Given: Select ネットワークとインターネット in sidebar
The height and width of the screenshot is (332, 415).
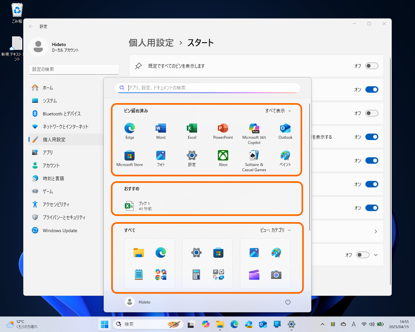Looking at the screenshot, I should (x=66, y=126).
